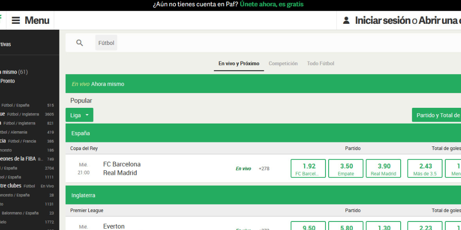Switch to En vivo y Próximo tab
This screenshot has width=461, height=230.
239,63
